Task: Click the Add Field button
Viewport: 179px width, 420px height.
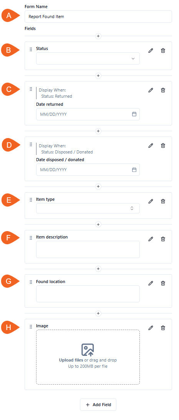Action: tap(98, 405)
